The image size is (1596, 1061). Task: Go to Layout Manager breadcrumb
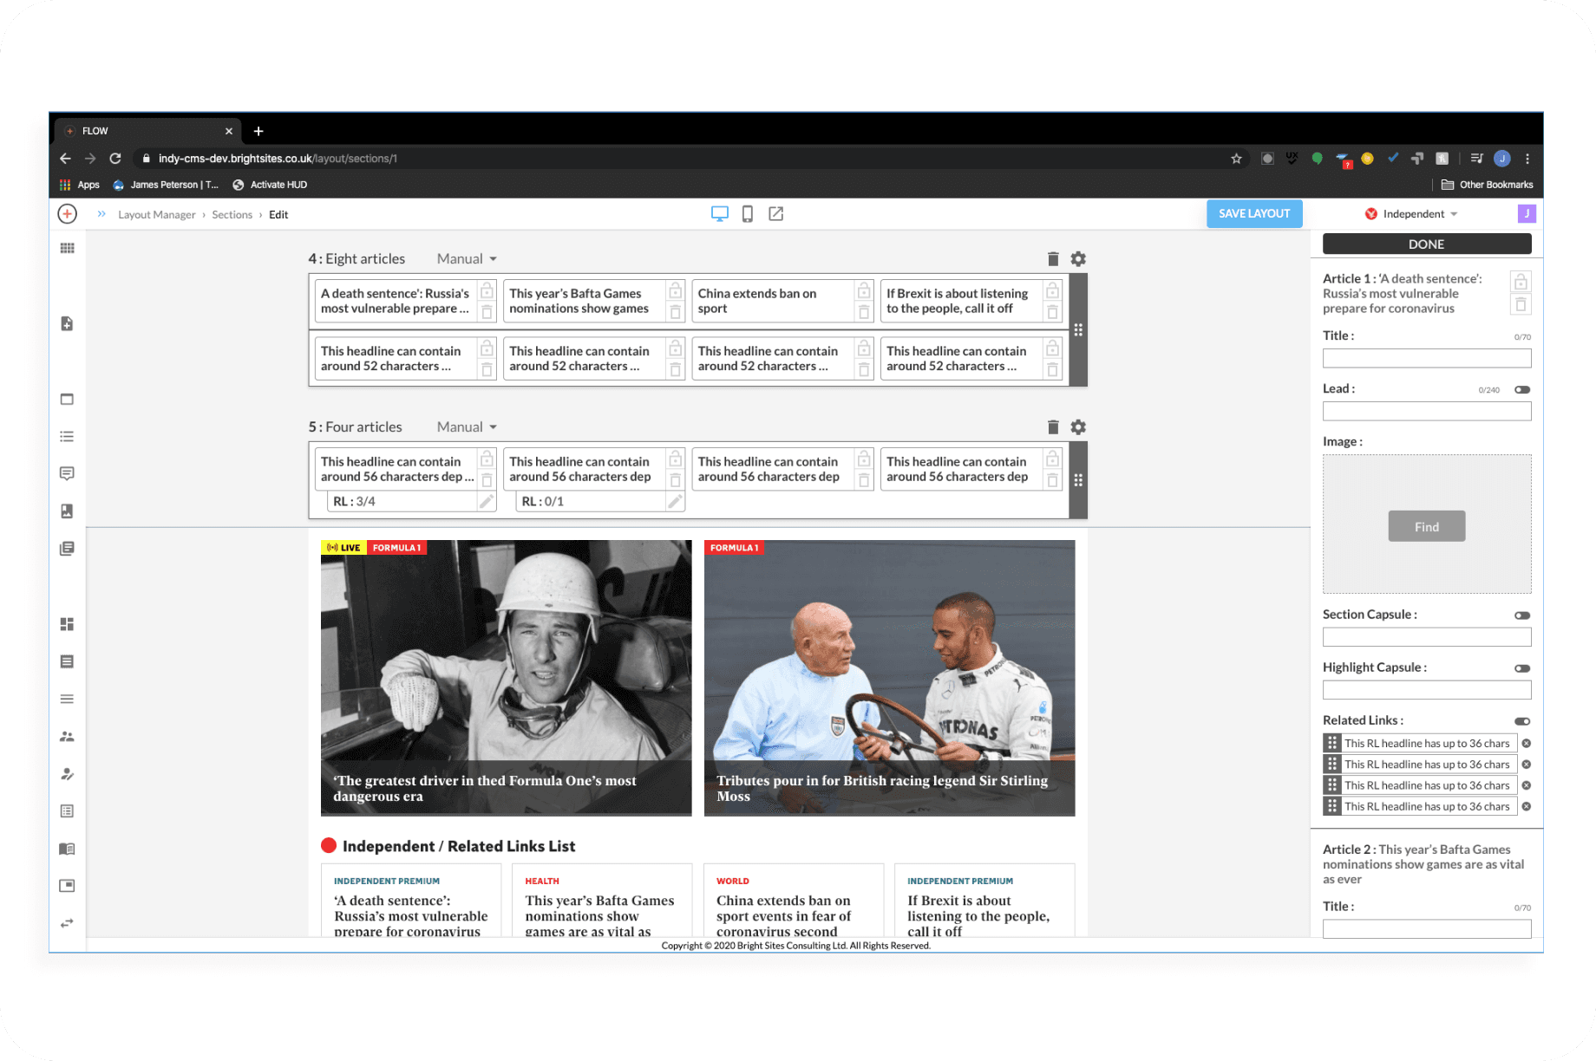coord(157,215)
